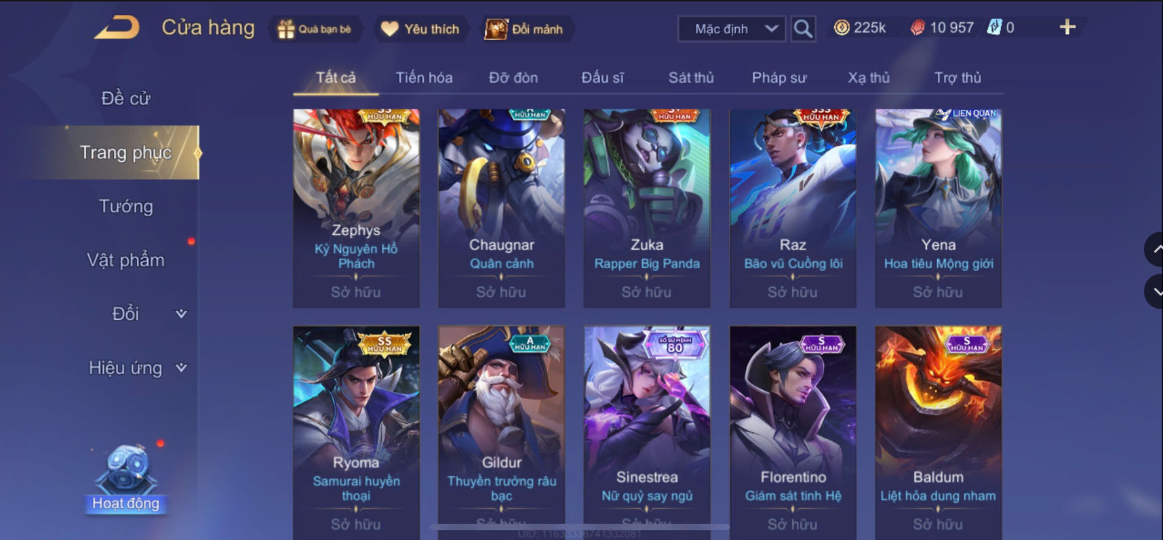Viewport: 1163px width, 540px height.
Task: Select Tướng in the left sidebar
Action: (x=126, y=206)
